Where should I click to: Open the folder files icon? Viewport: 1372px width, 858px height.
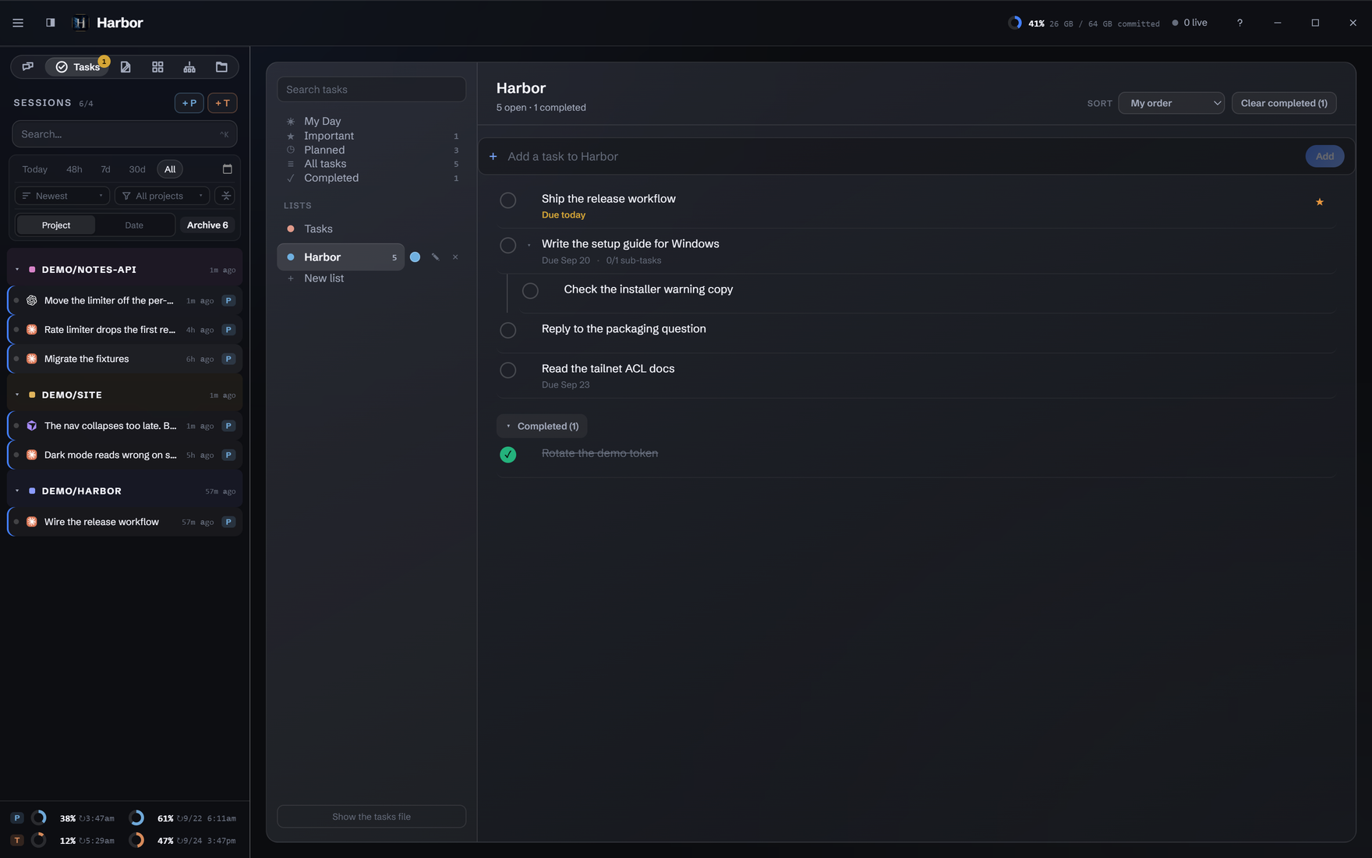[221, 67]
